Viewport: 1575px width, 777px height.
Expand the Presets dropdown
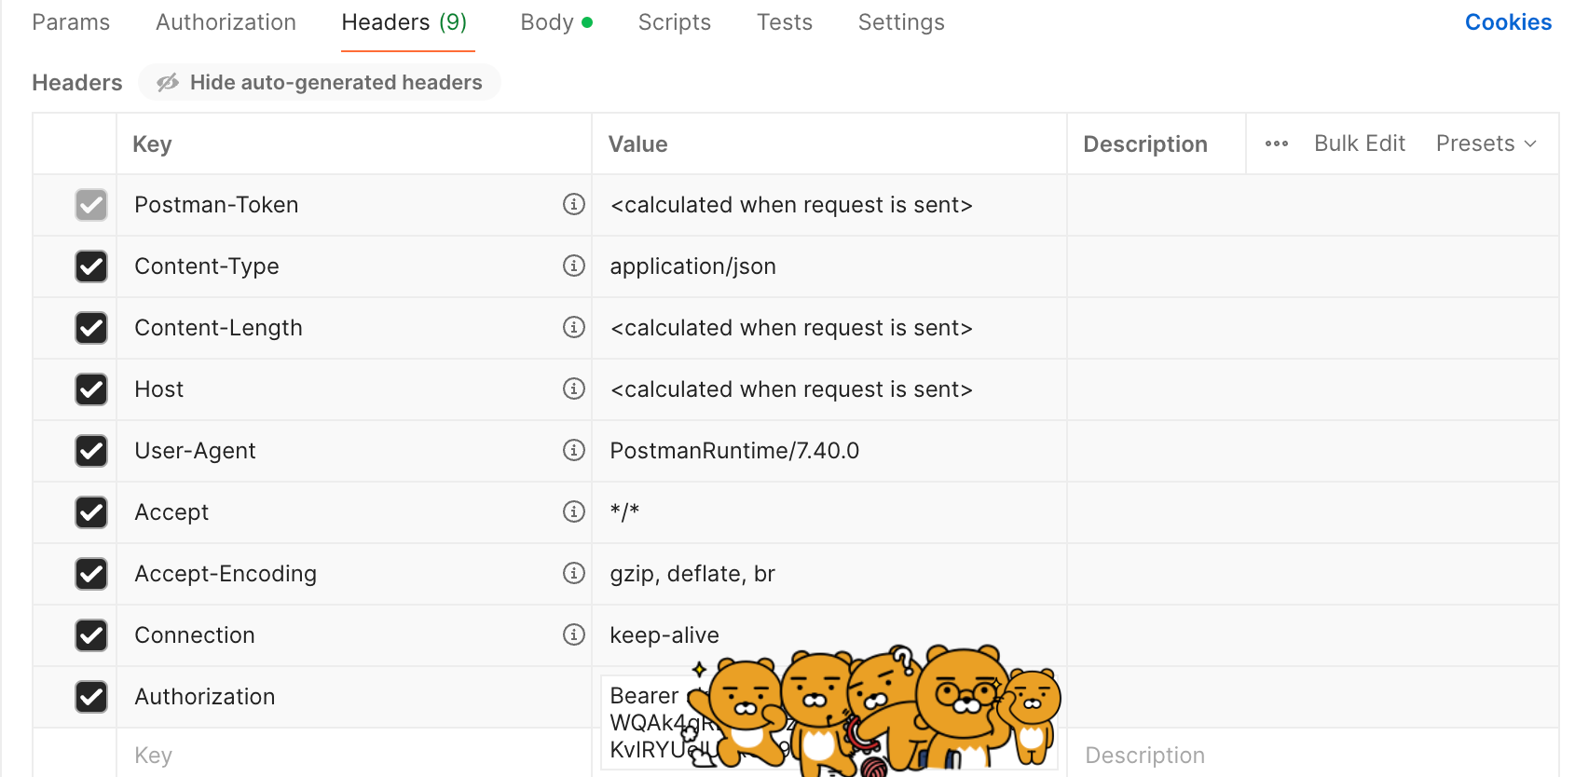point(1486,143)
